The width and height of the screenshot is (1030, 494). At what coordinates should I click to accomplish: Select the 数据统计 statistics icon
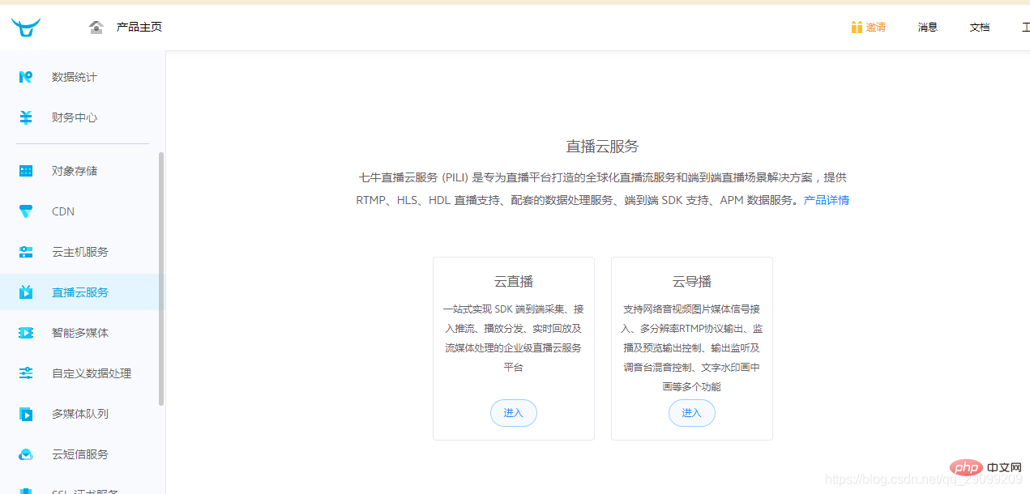25,76
